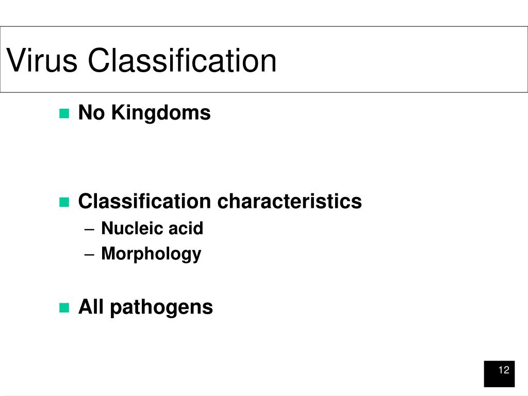The height and width of the screenshot is (396, 528).
Task: Click the word characteristics in second bullet
Action: pyautogui.click(x=290, y=202)
